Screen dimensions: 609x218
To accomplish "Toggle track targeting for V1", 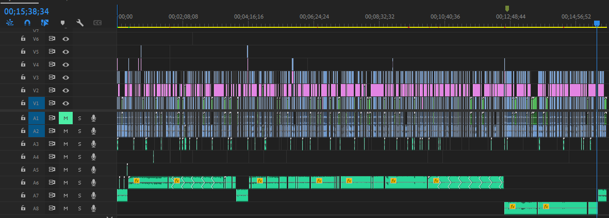I will click(x=37, y=103).
